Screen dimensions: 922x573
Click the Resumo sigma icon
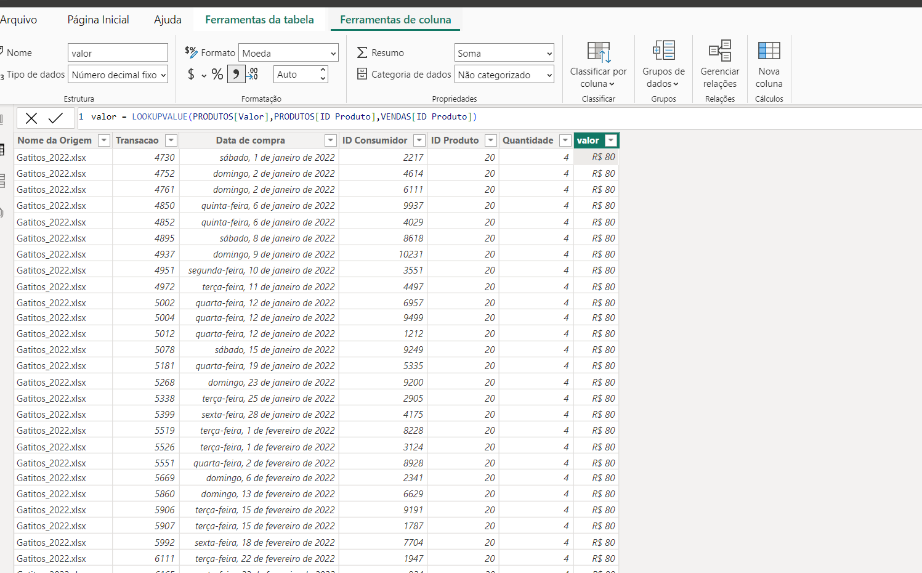pyautogui.click(x=362, y=53)
